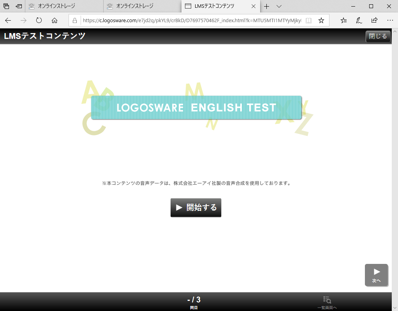Click the share page icon
Screen dimensions: 398x311
click(x=374, y=20)
